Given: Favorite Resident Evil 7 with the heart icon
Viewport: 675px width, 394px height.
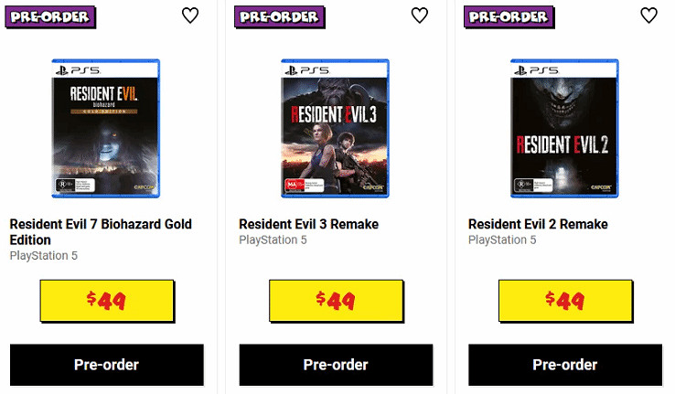Looking at the screenshot, I should pyautogui.click(x=190, y=16).
